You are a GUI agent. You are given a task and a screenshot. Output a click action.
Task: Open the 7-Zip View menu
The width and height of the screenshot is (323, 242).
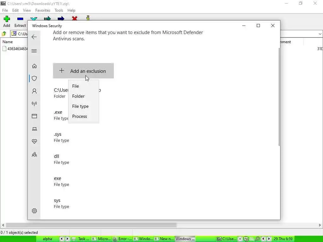[x=27, y=10]
